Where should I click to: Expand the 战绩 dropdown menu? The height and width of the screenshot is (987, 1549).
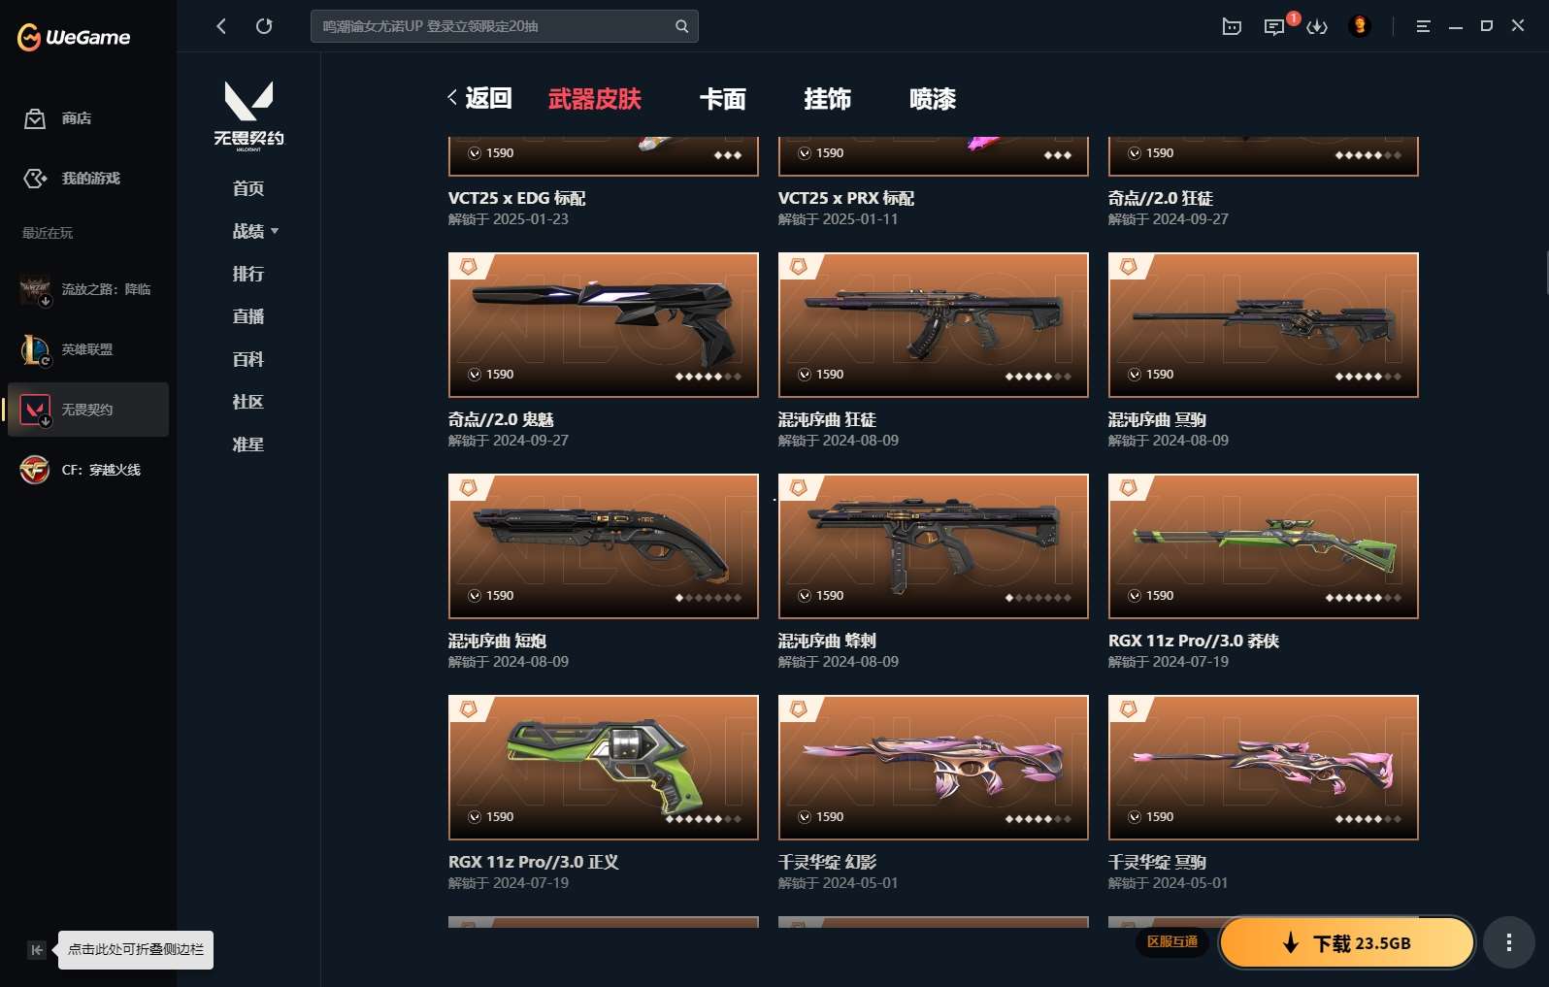[x=255, y=231]
